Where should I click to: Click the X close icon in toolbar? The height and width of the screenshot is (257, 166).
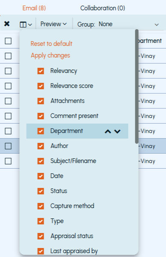7,24
